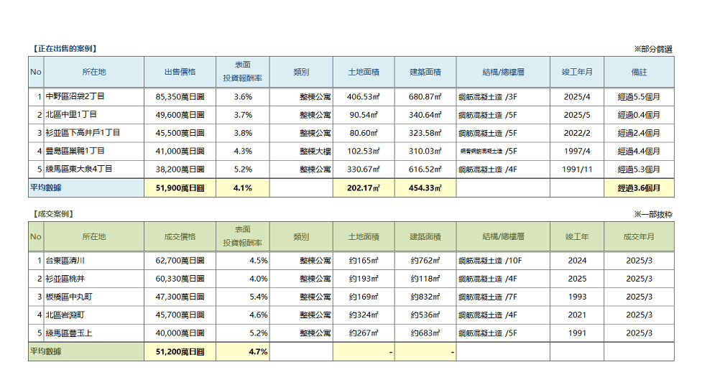Select the 4.7% average yield cell
Viewport: 725px width, 385px height.
click(243, 352)
